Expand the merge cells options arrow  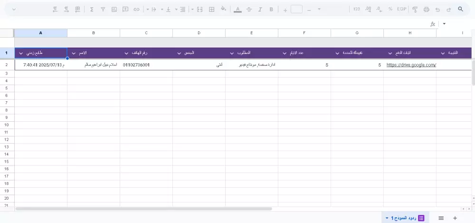[192, 10]
